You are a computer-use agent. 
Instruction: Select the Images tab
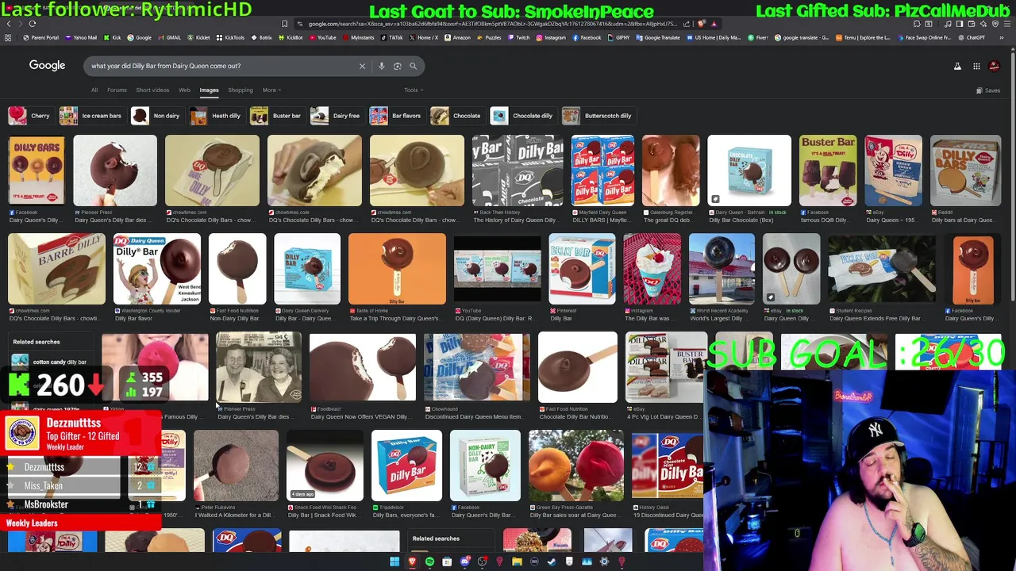tap(209, 90)
